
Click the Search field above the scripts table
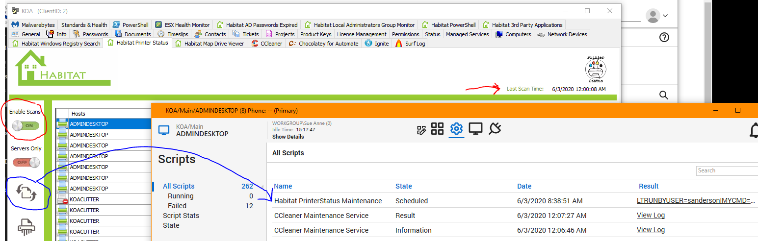click(726, 170)
